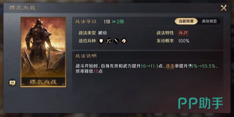Switch to 当前效果 view

[186, 21]
